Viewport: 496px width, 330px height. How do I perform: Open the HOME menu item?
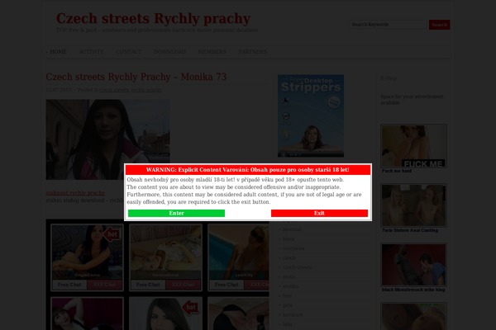click(x=58, y=52)
